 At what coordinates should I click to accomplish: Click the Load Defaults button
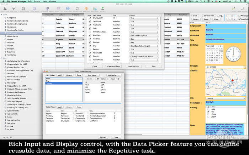click(134, 66)
